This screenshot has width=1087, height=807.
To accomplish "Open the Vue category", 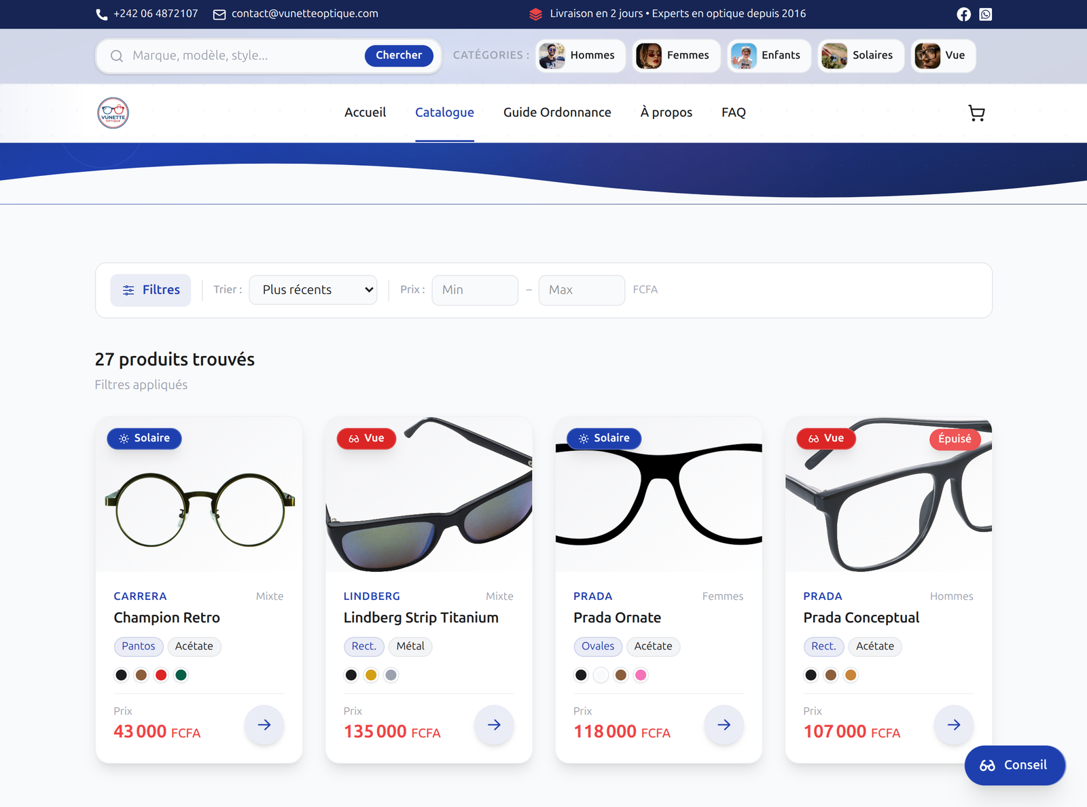I will point(943,56).
